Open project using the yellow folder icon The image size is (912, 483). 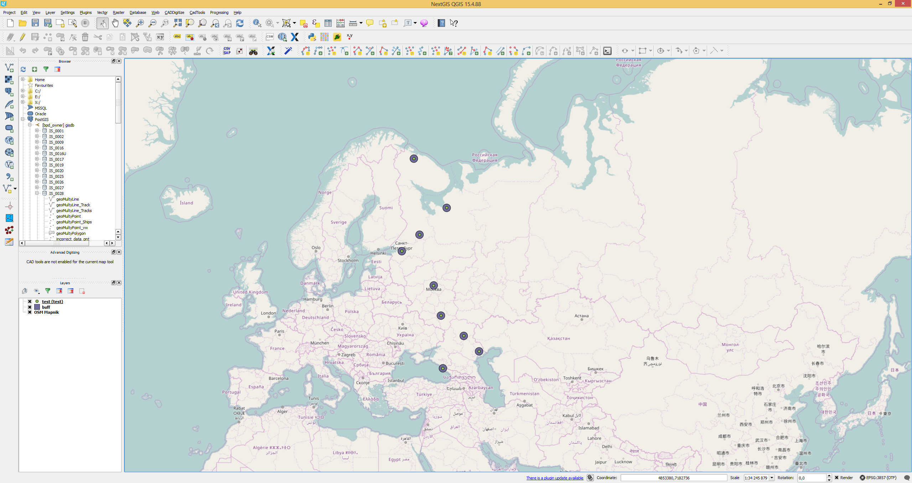tap(22, 23)
